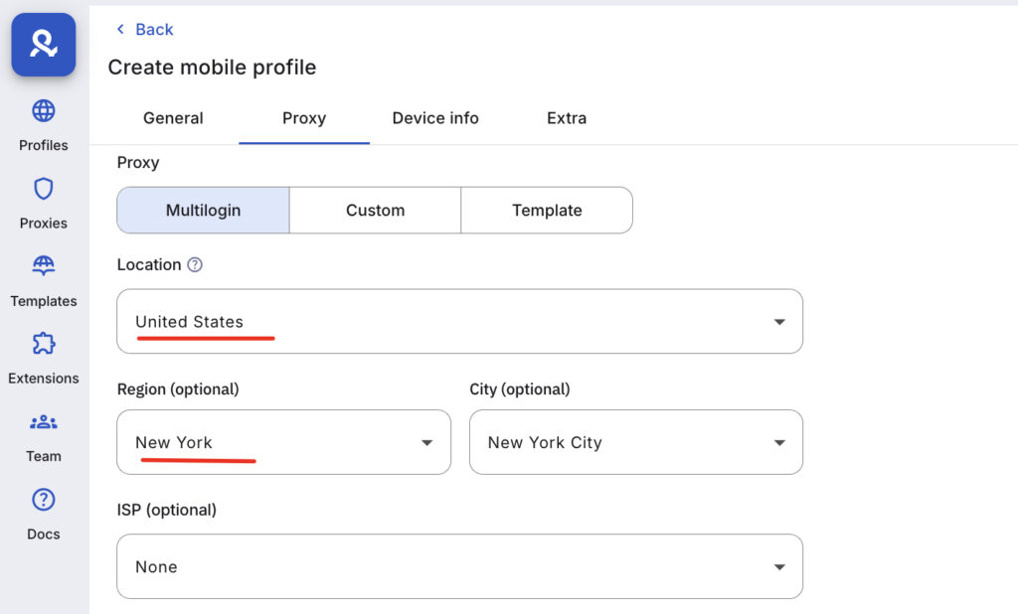Image resolution: width=1018 pixels, height=614 pixels.
Task: Switch to the Extra tab
Action: click(566, 118)
